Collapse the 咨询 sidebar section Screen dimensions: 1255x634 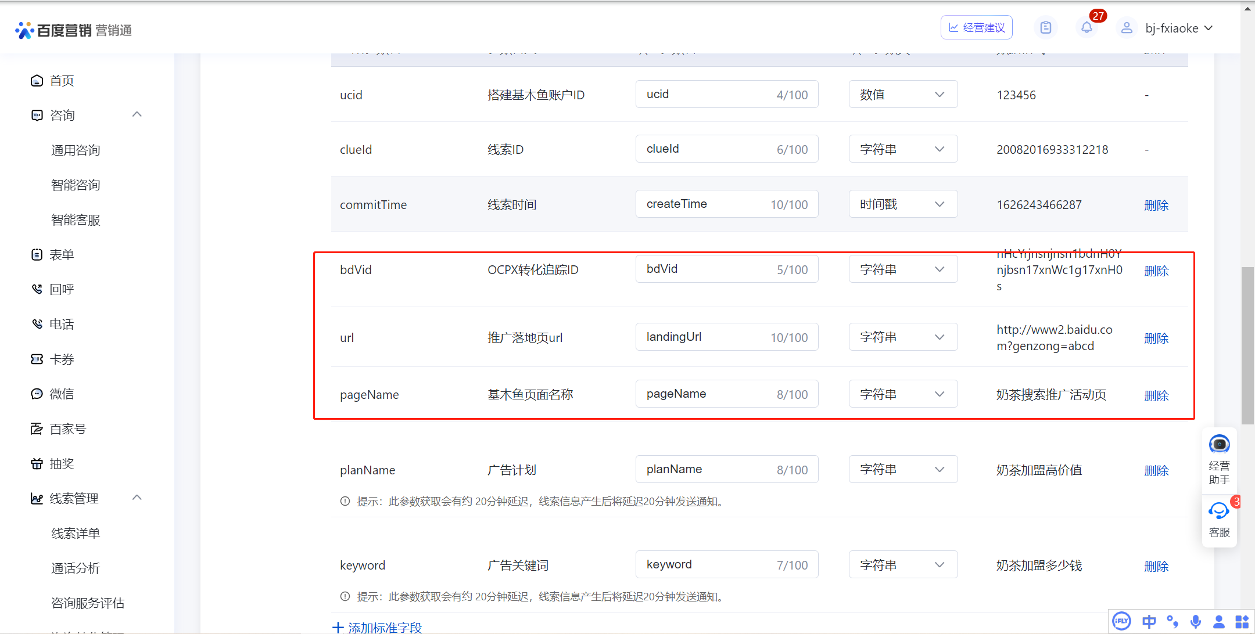(x=137, y=114)
